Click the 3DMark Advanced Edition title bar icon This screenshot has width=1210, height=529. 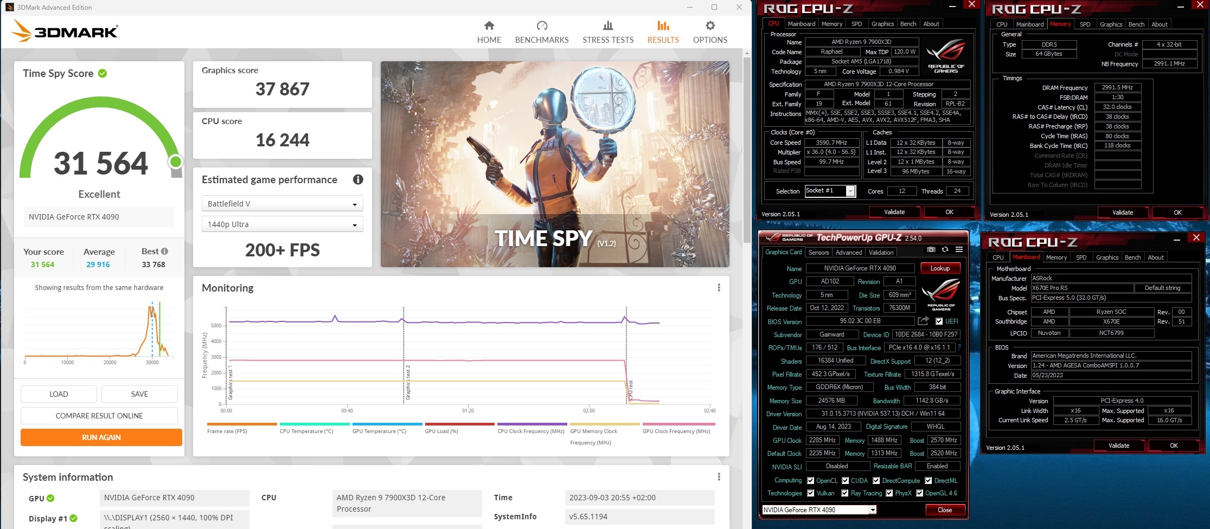point(10,7)
